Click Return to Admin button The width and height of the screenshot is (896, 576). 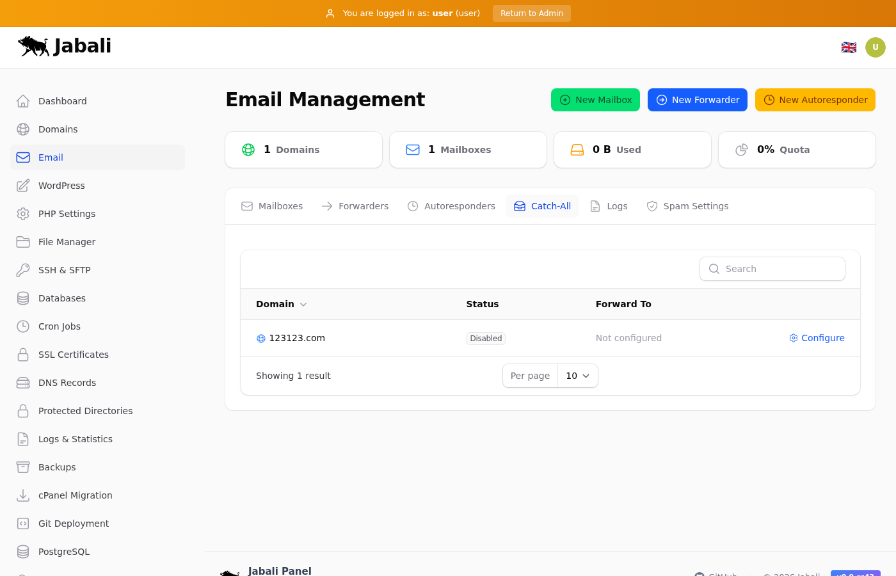531,13
